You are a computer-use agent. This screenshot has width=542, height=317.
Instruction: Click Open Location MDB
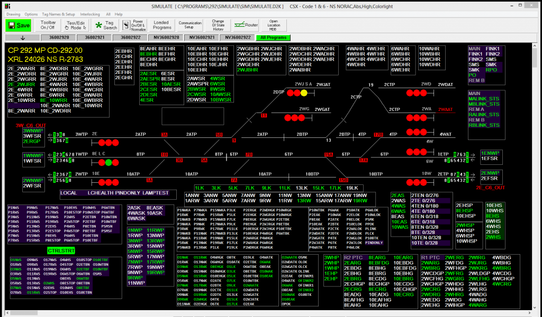pyautogui.click(x=274, y=25)
